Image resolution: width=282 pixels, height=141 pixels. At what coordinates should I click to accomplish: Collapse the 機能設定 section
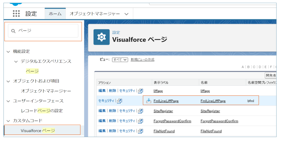[8, 51]
